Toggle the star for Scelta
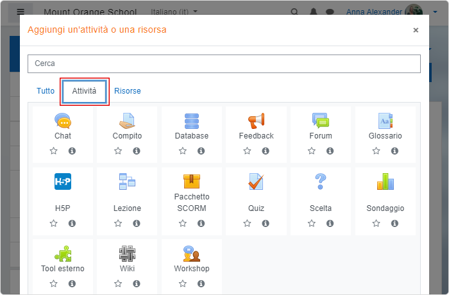449x295 pixels. 312,223
